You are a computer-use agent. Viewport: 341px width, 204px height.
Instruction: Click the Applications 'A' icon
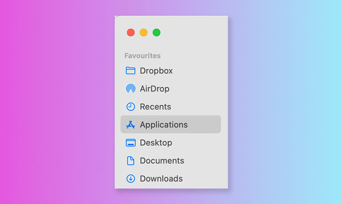pos(131,125)
